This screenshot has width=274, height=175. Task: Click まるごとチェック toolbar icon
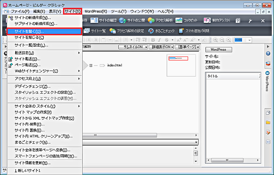[x=162, y=31]
